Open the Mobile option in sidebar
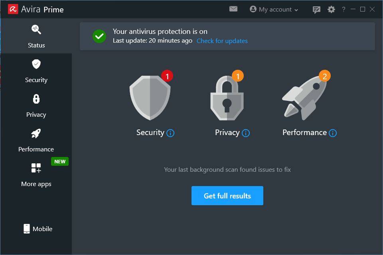Viewport: 383px width, 255px height. pos(38,229)
